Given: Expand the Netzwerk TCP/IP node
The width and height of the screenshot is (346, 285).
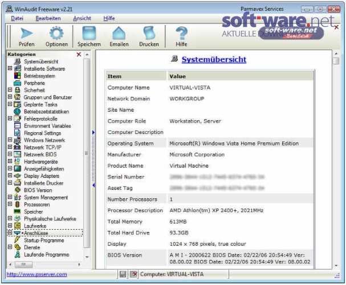Looking at the screenshot, I should pyautogui.click(x=10, y=146).
